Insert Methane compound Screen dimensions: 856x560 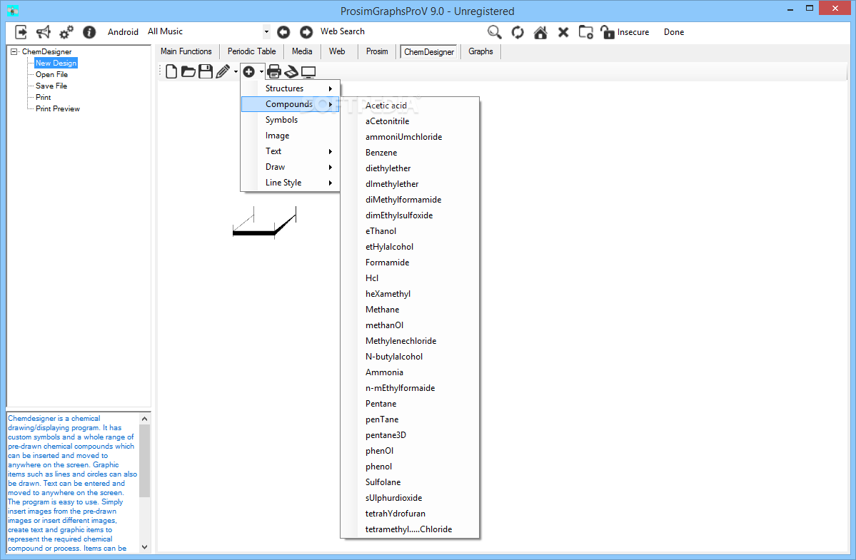[x=410, y=310]
